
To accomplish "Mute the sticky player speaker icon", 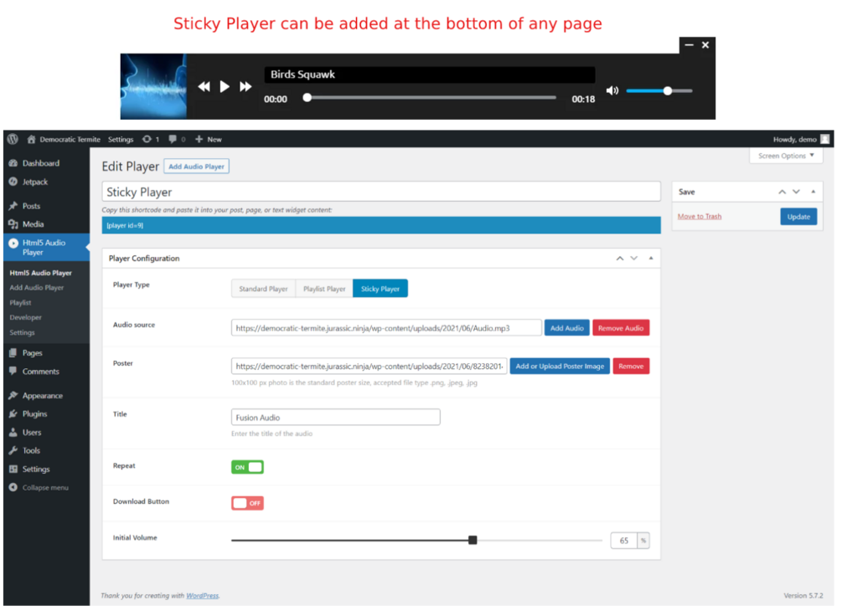I will coord(612,90).
